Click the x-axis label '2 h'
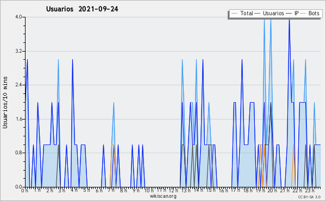This screenshot has height=201, width=326. click(x=49, y=190)
